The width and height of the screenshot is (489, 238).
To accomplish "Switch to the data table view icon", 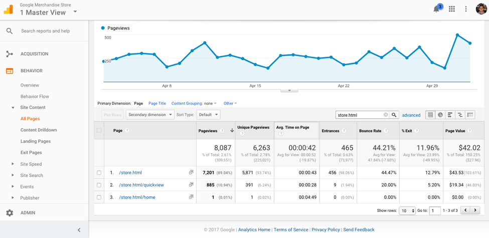I will (430, 115).
